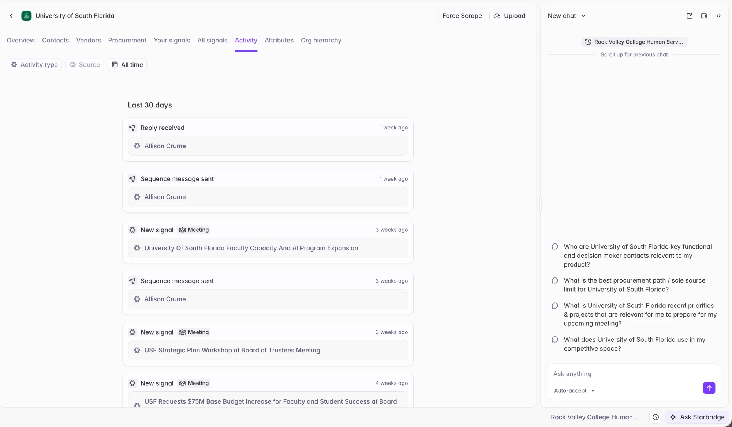Click the Reply received paper plane icon
The width and height of the screenshot is (732, 427).
coord(132,128)
